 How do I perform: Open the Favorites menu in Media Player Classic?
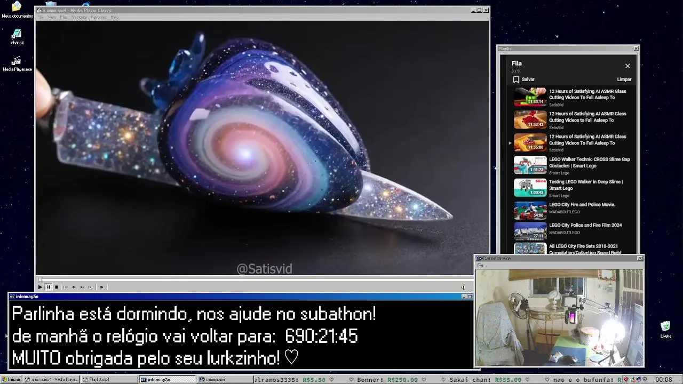pyautogui.click(x=99, y=17)
